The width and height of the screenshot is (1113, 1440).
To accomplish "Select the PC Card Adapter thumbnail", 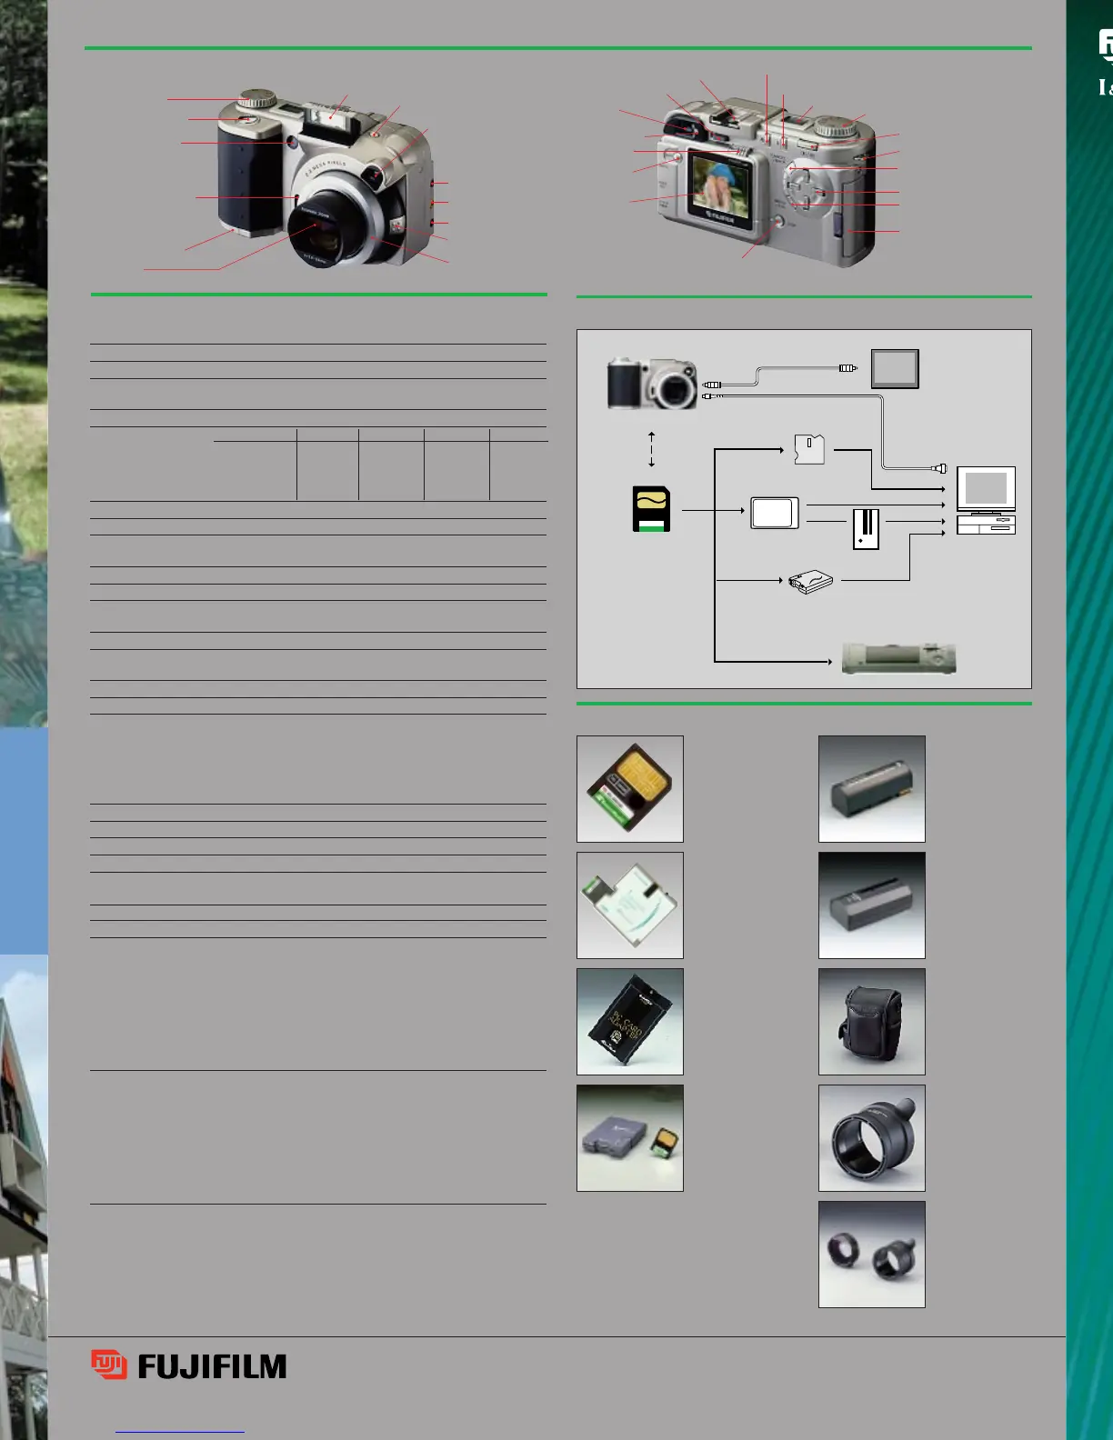I will [630, 1022].
